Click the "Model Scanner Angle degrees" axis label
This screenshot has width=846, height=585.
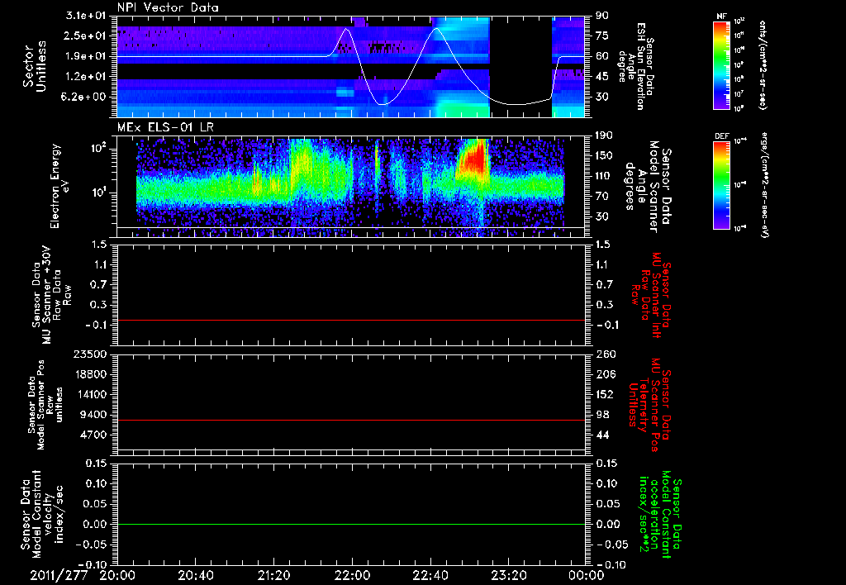[x=648, y=187]
